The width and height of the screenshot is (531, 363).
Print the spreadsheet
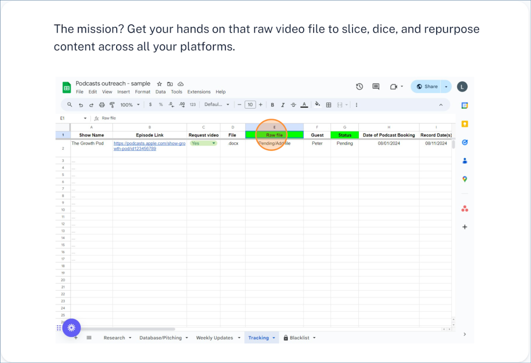[x=102, y=105]
